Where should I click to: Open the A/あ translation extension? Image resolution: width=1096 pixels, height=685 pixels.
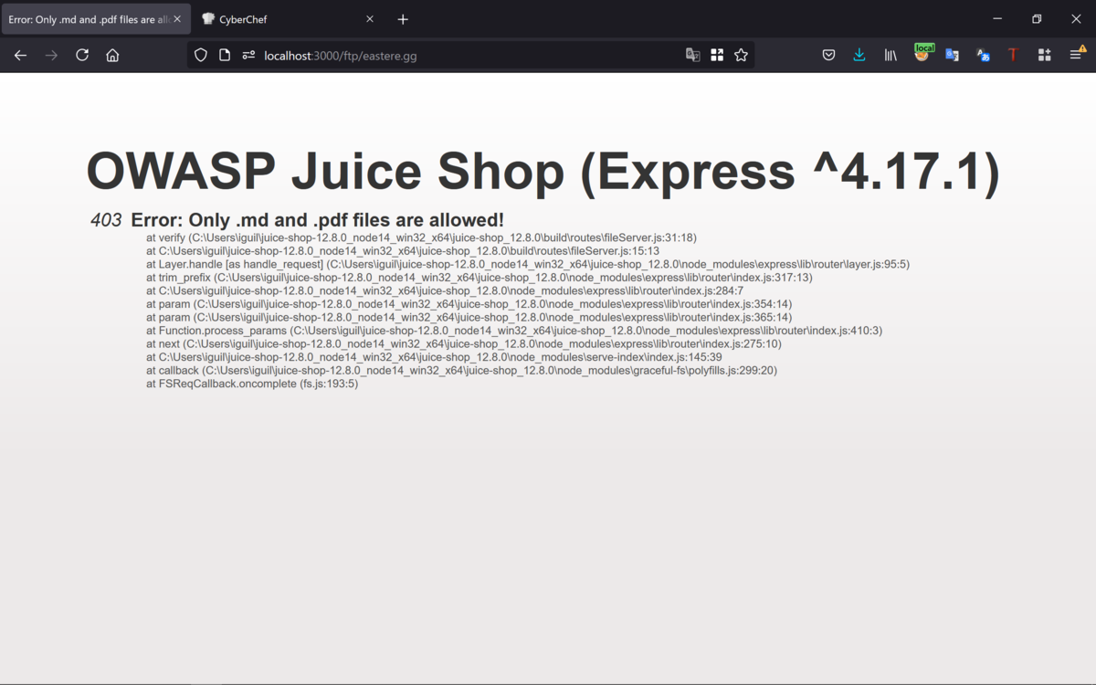click(983, 55)
